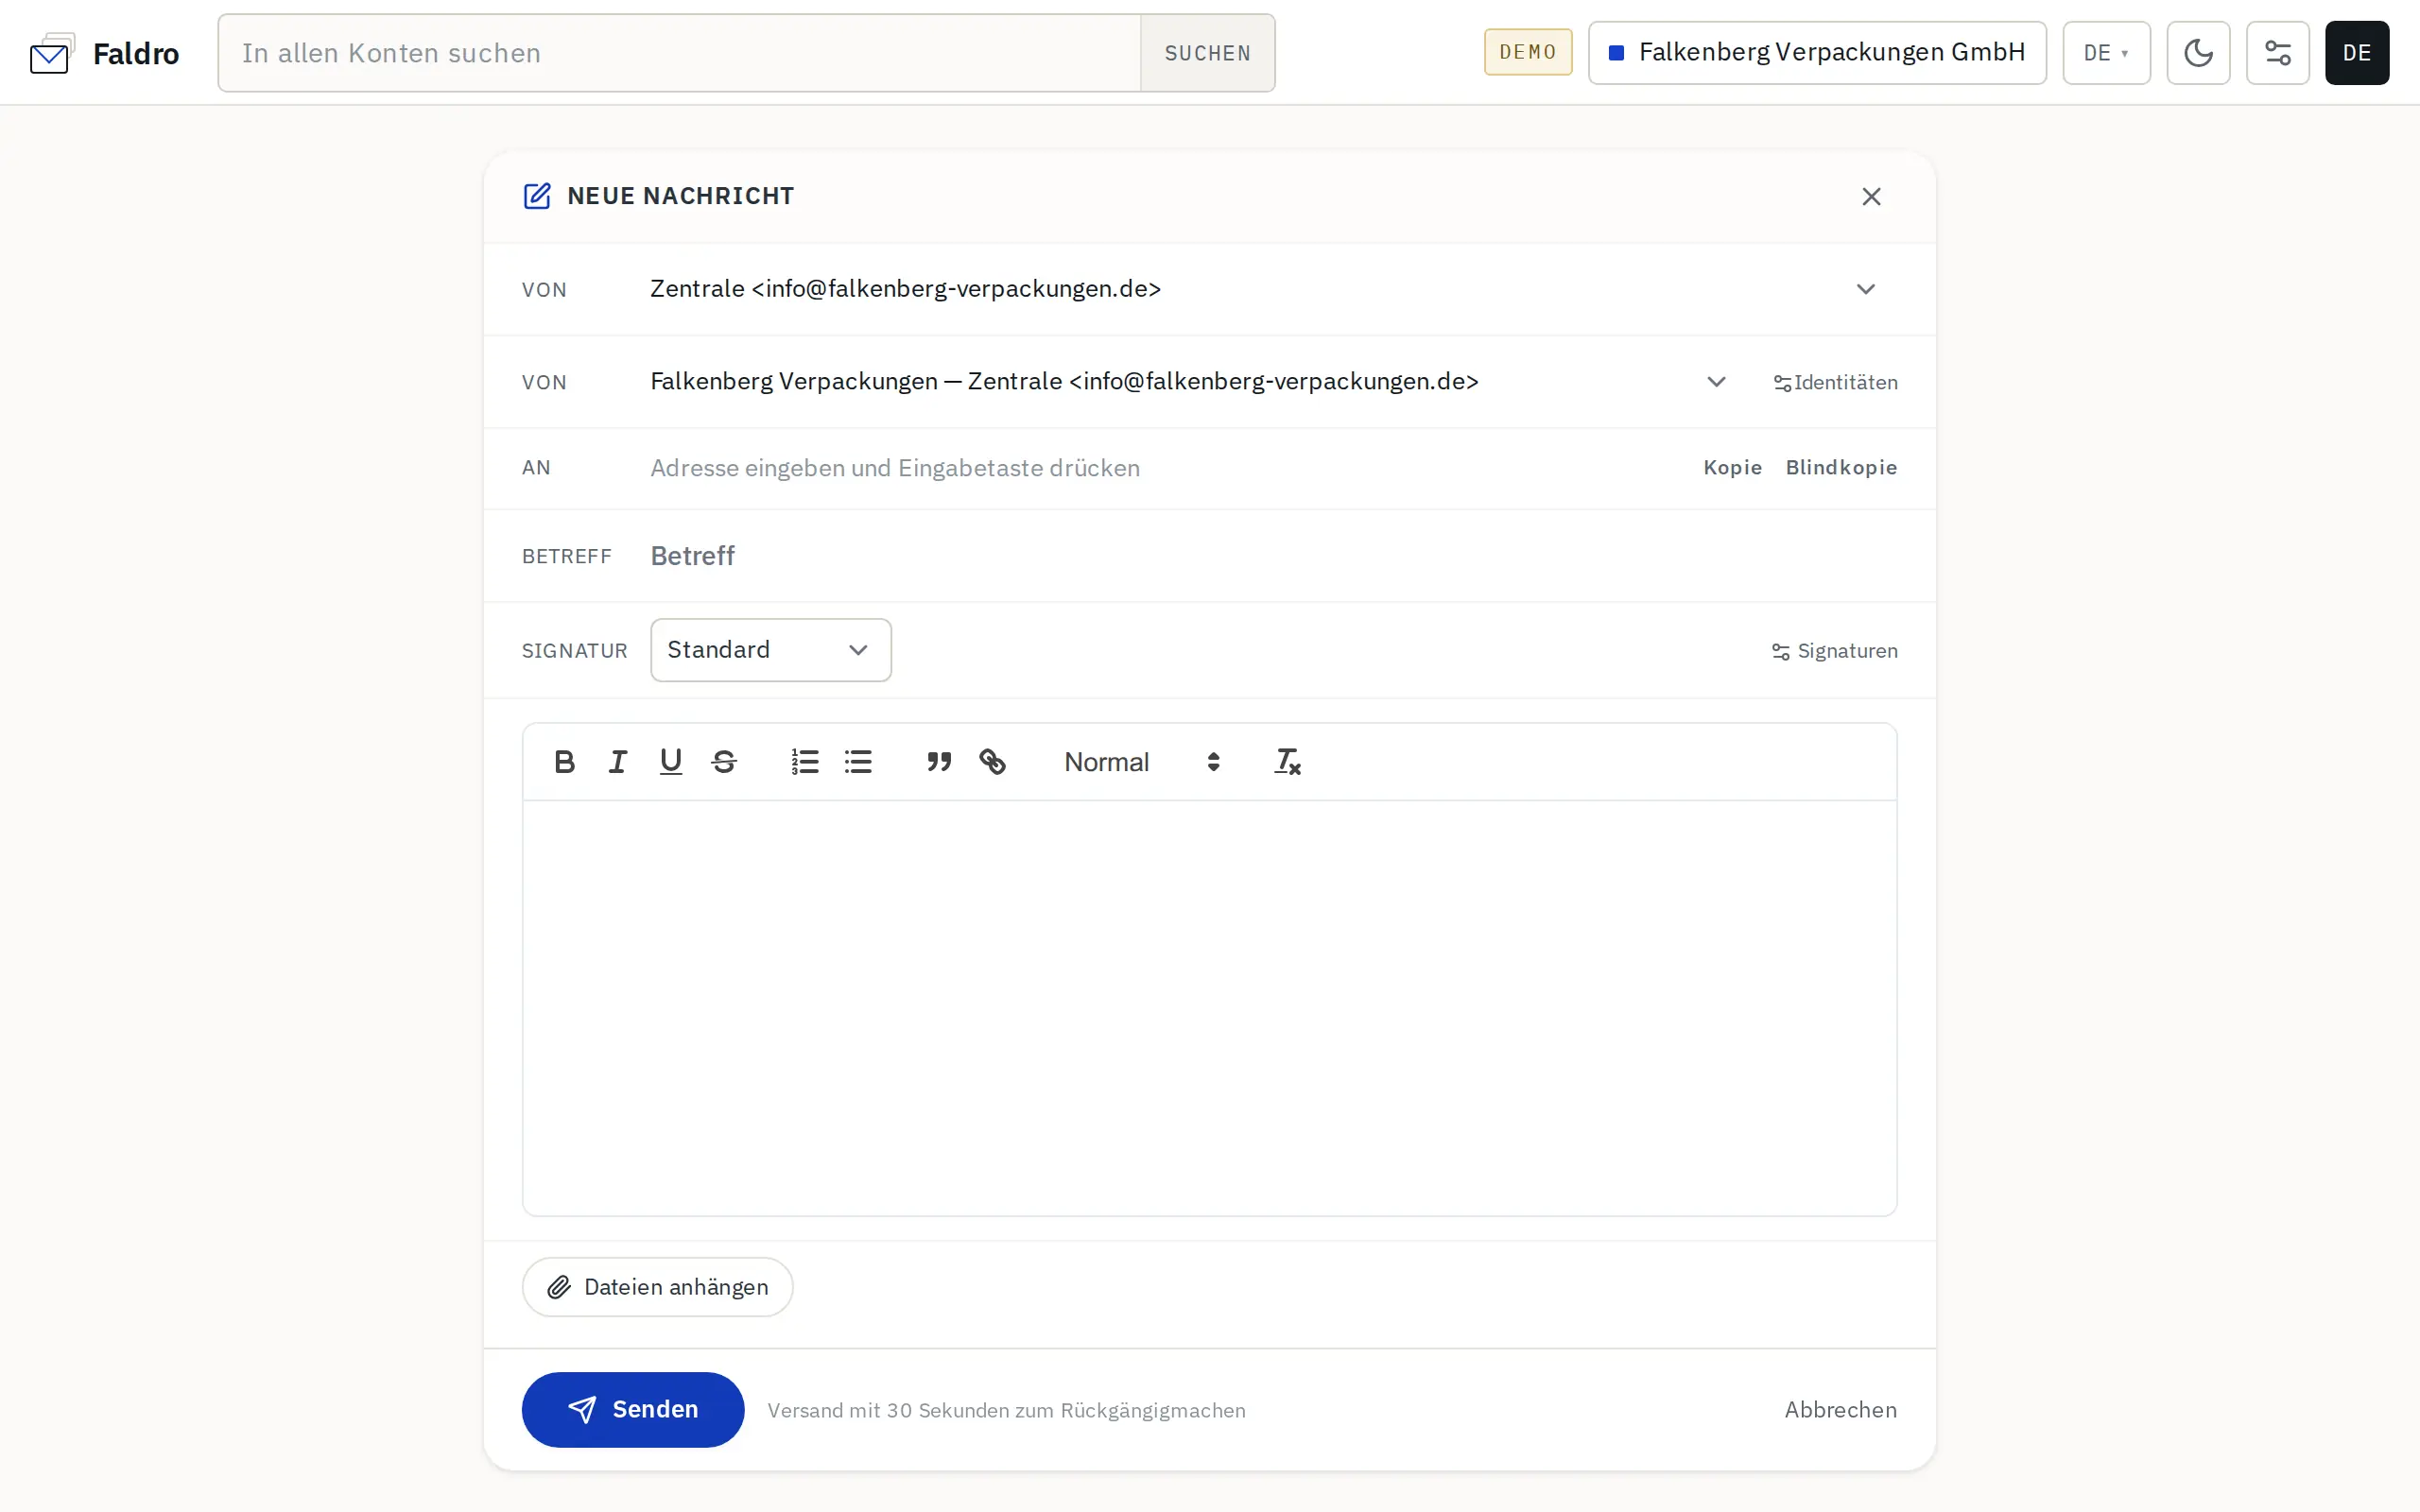Toggle dark mode with the moon icon
The width and height of the screenshot is (2420, 1512).
[2198, 53]
